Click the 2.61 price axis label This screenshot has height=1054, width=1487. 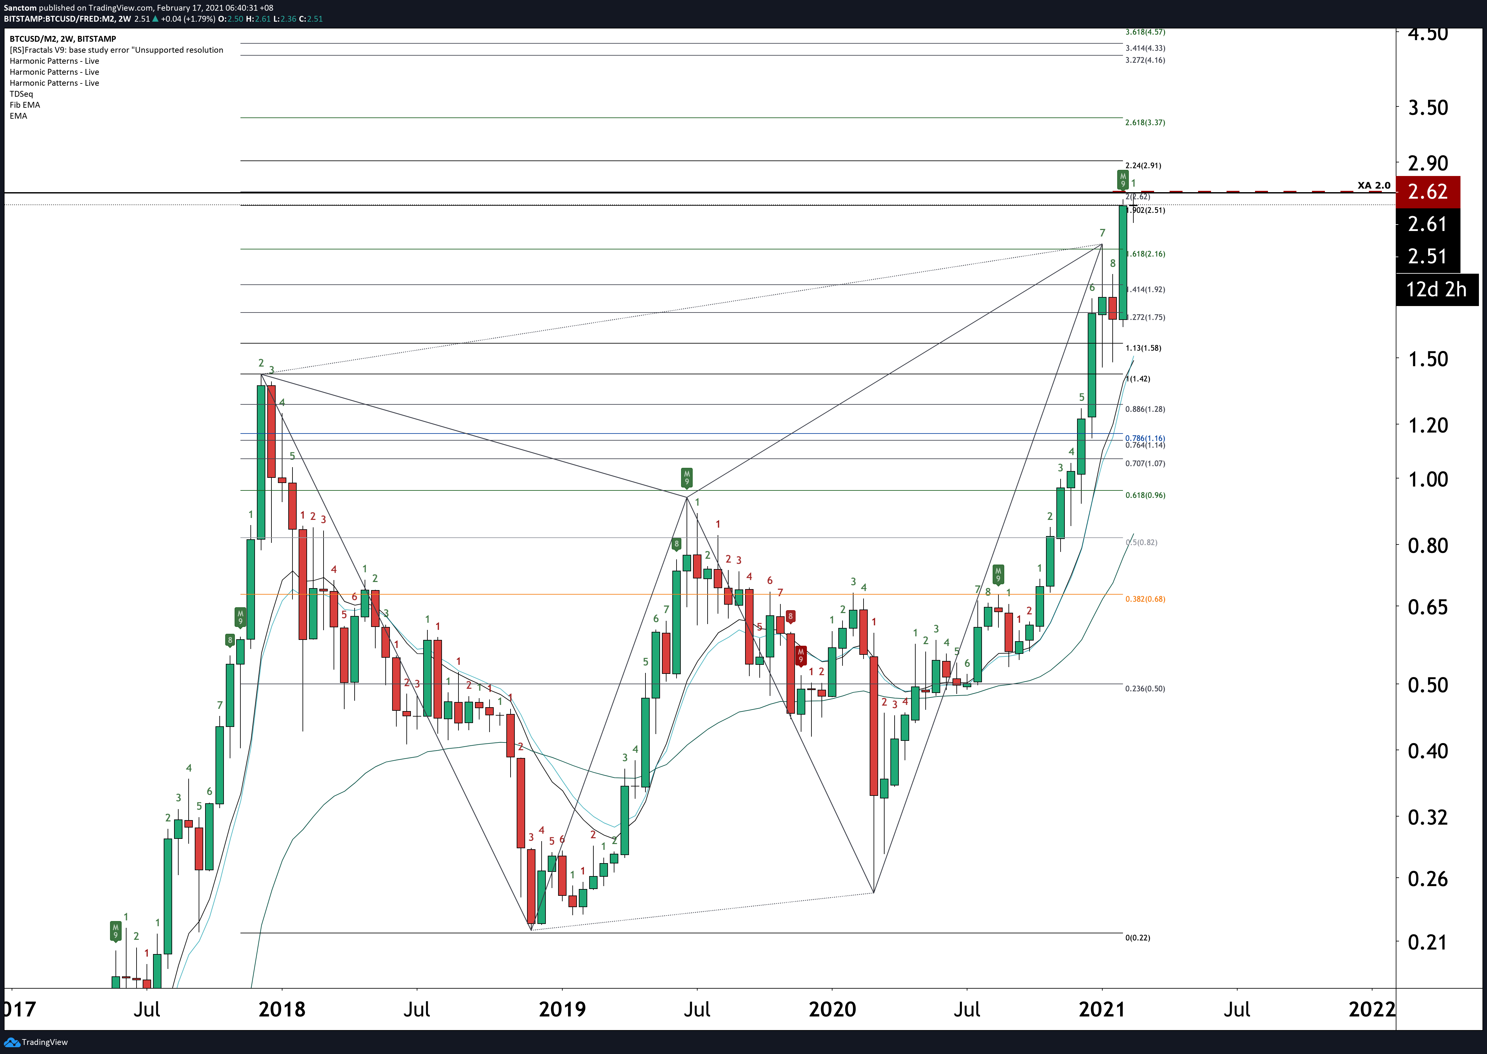click(1427, 224)
